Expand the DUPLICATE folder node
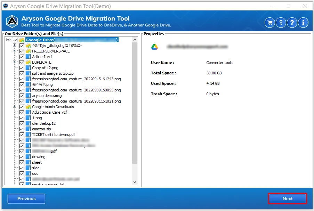This screenshot has height=211, width=314. pos(14,62)
